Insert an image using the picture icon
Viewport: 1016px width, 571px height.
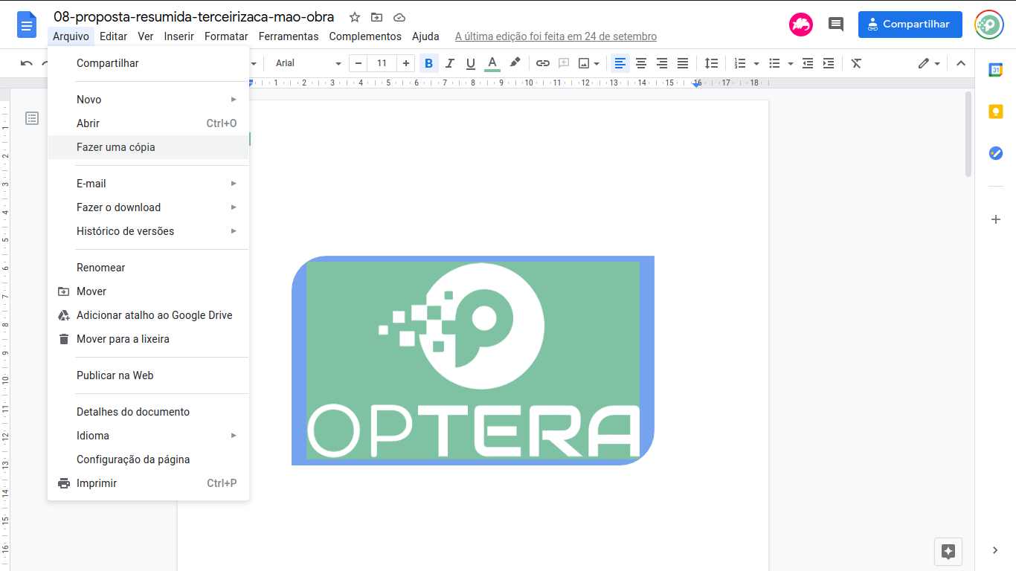click(x=585, y=63)
